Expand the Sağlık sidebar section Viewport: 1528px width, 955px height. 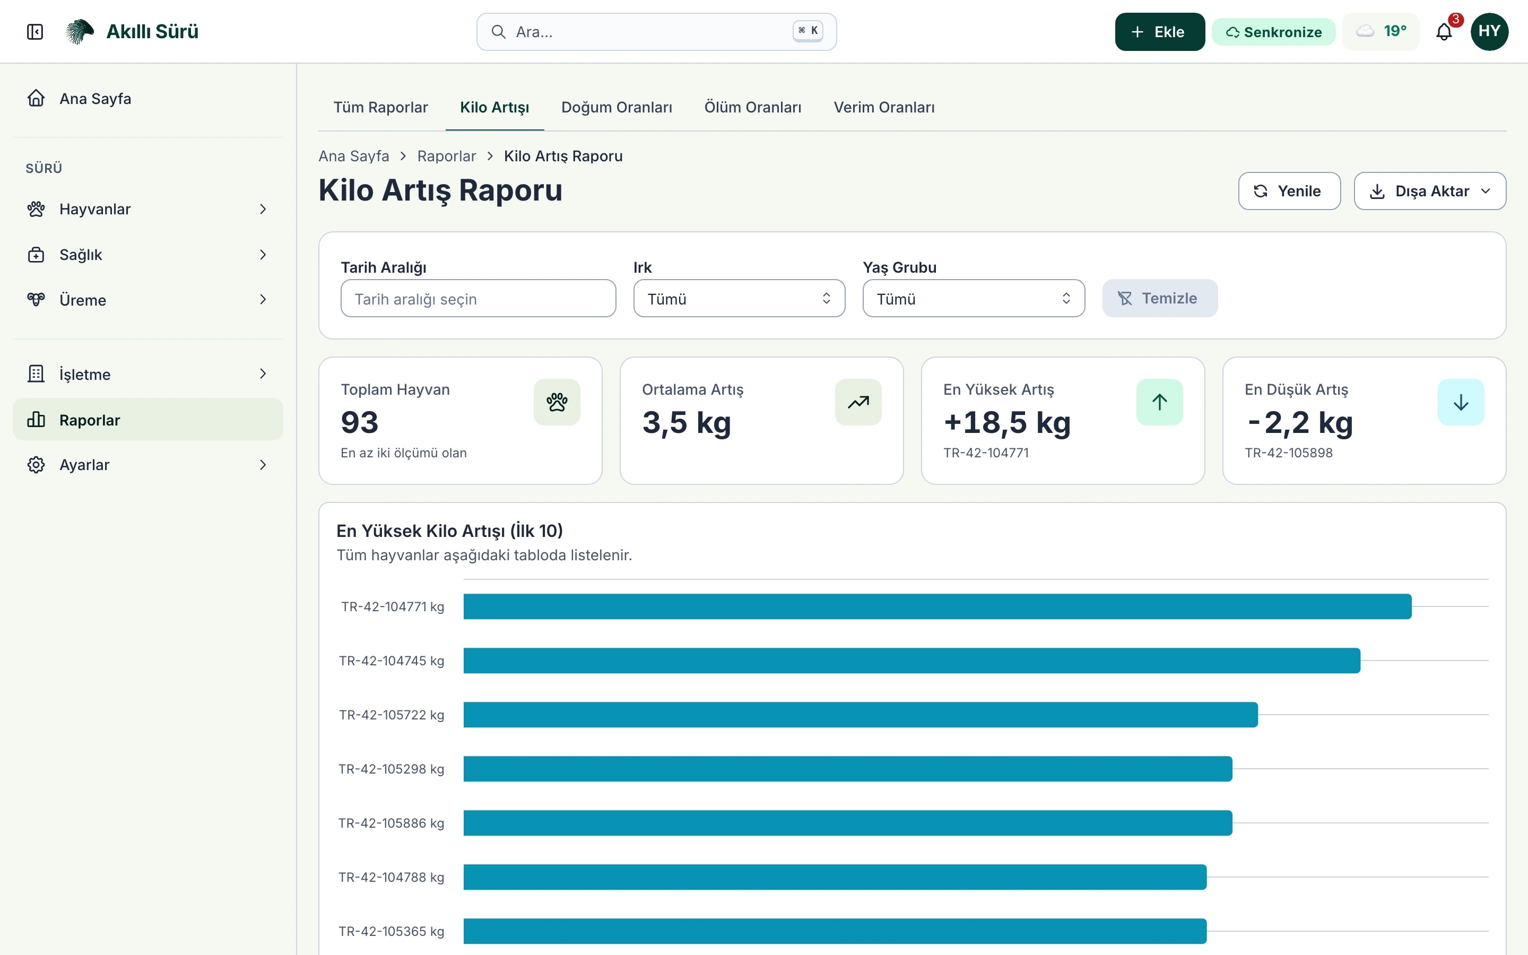pyautogui.click(x=147, y=255)
